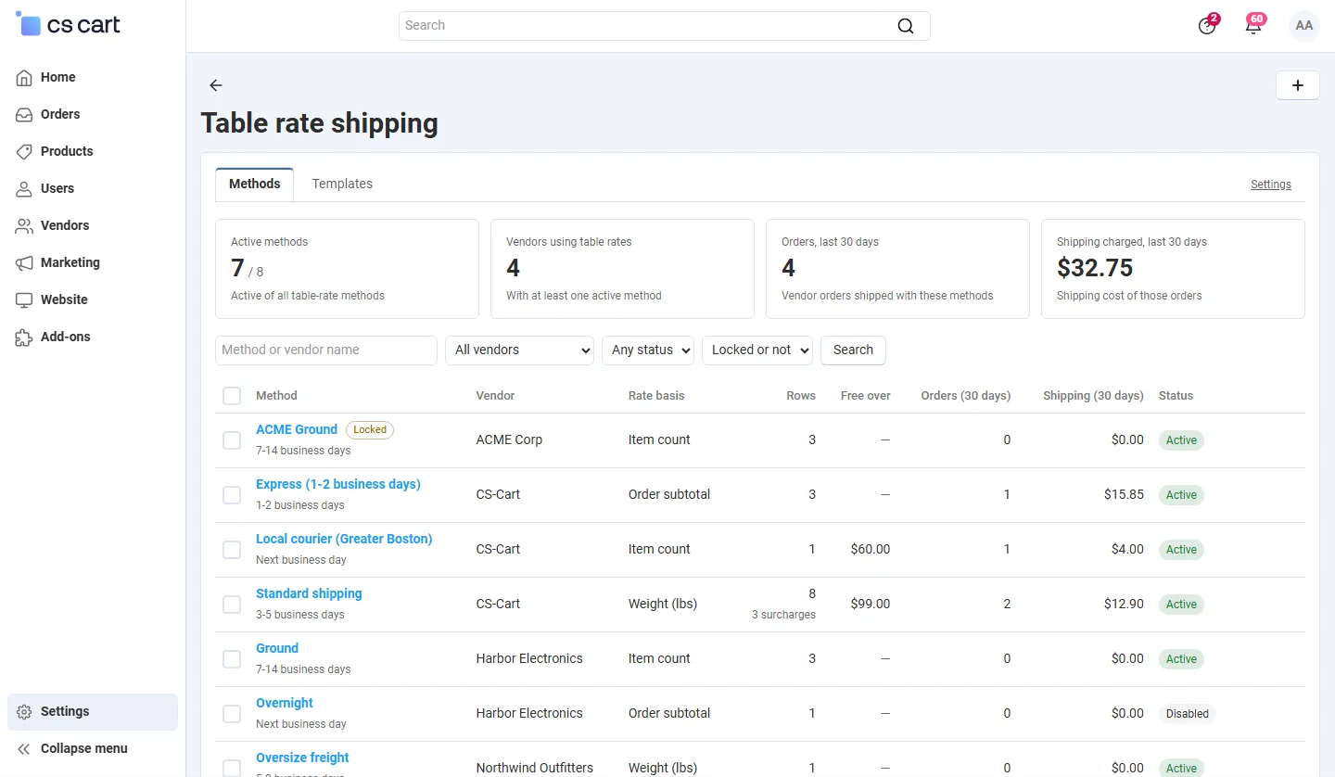Check the Standard shipping row checkbox
This screenshot has height=777, width=1335.
coord(232,605)
